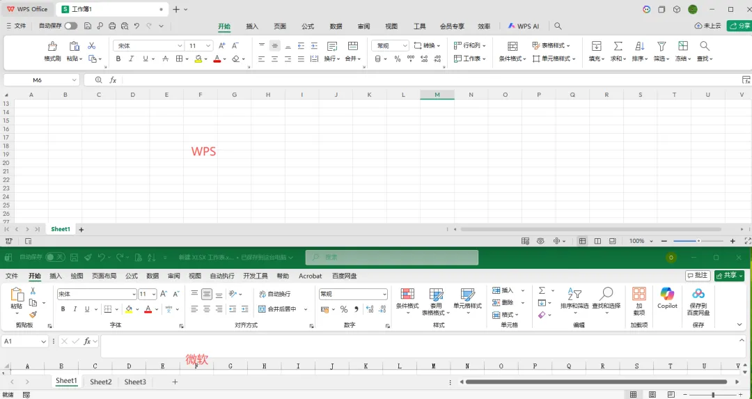Click the Filter (筛选) funnel icon in WPS
The image size is (752, 399).
pos(661,46)
